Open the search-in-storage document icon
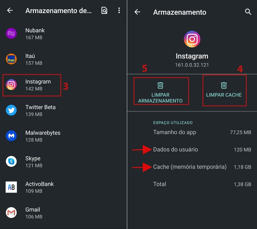The image size is (257, 229). pos(104,11)
